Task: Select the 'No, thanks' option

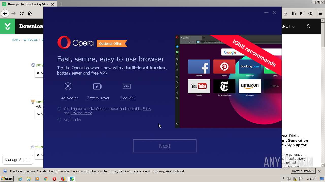Action: pos(59,120)
